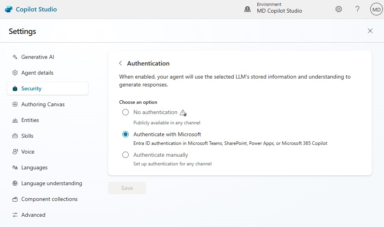Click 'Entra ID authentication in Microsoft Teams' description
The height and width of the screenshot is (227, 384).
point(230,143)
